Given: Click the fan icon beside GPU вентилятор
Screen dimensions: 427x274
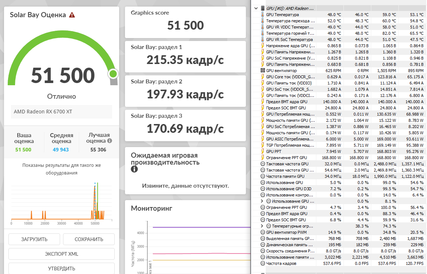Looking at the screenshot, I should click(262, 70).
